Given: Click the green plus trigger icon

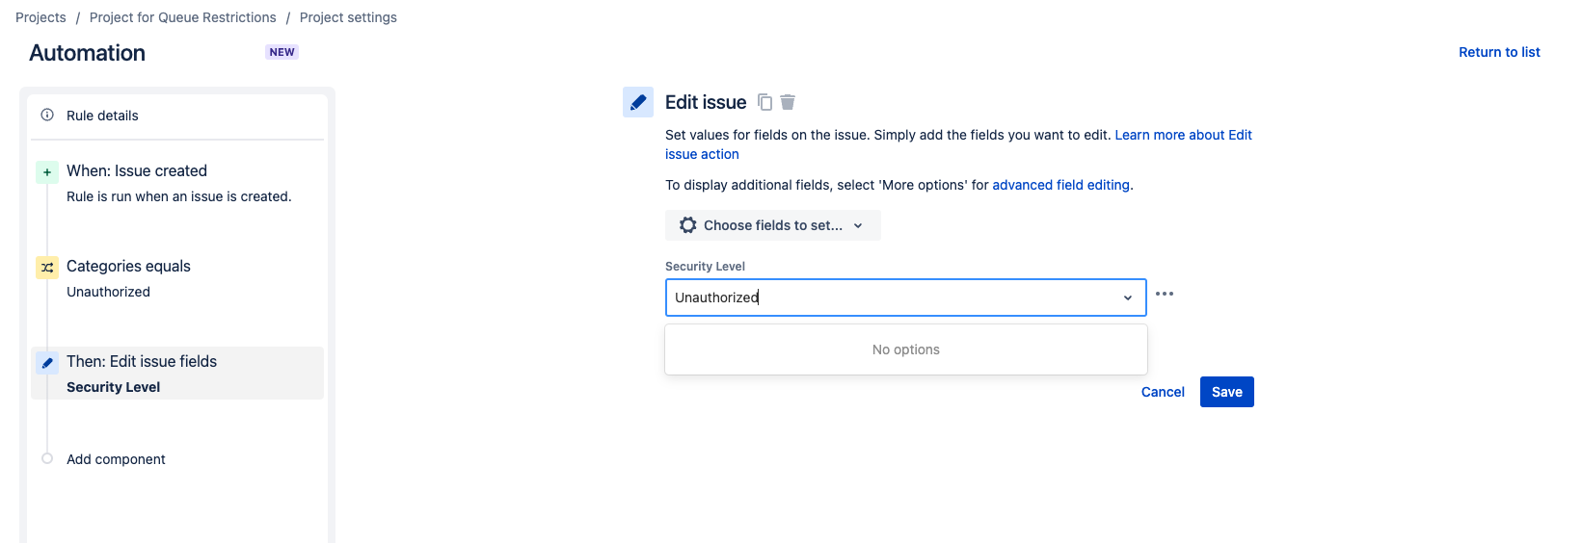Looking at the screenshot, I should [x=47, y=172].
